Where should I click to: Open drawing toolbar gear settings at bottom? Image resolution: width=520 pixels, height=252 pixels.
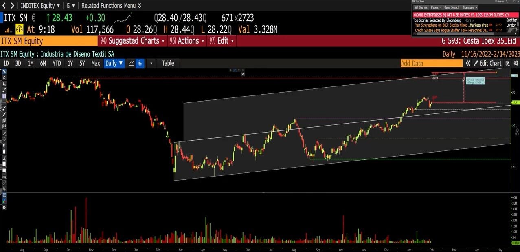[4, 208]
